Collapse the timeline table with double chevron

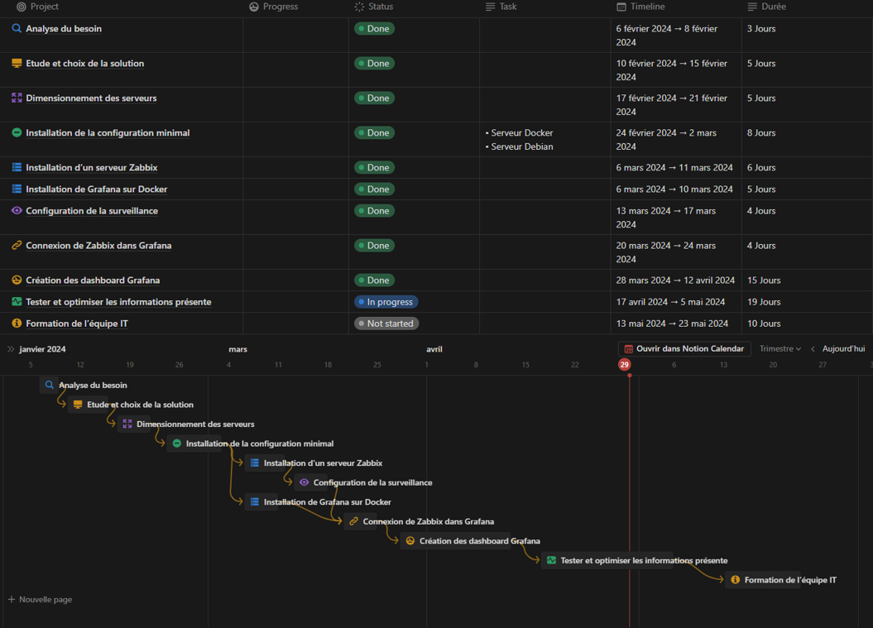(x=11, y=349)
